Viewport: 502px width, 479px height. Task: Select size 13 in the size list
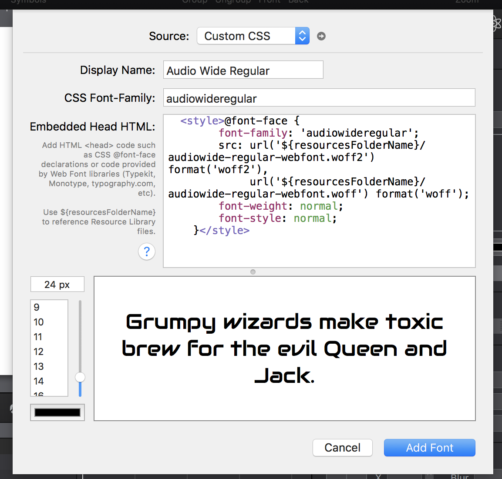(x=49, y=366)
